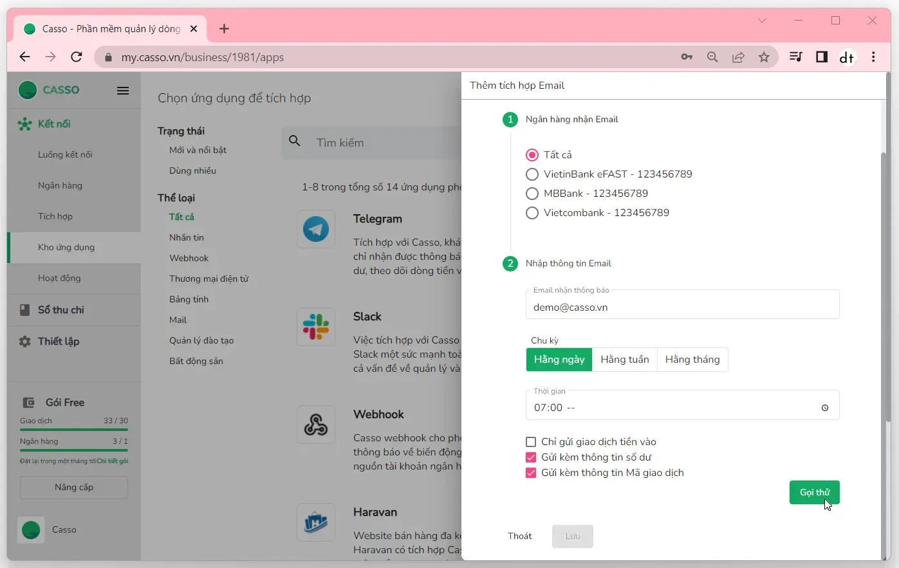Open the Thời gian time picker field
The height and width of the screenshot is (568, 899).
click(683, 405)
